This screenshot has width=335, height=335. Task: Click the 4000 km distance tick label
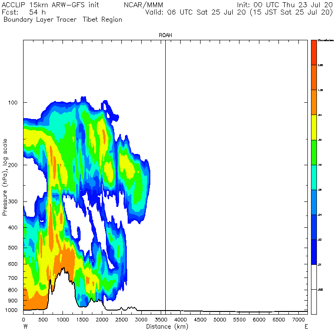point(181,320)
